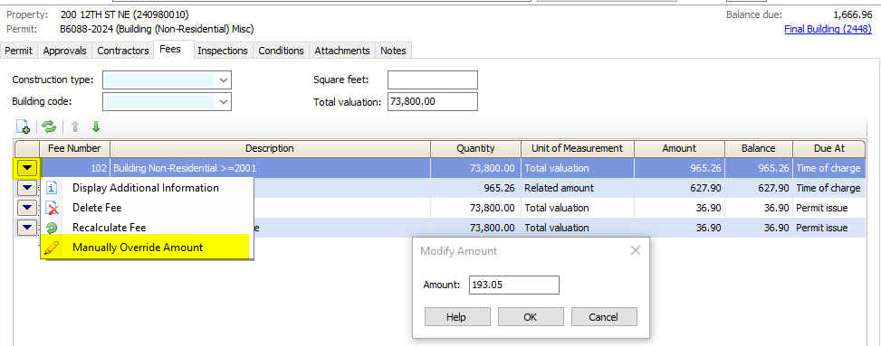The width and height of the screenshot is (881, 346).
Task: Close the Modify Amount dialog
Action: pos(636,250)
